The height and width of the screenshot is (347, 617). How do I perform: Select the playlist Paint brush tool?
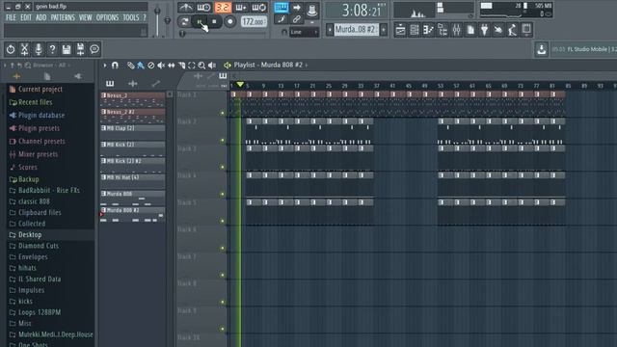coord(141,65)
